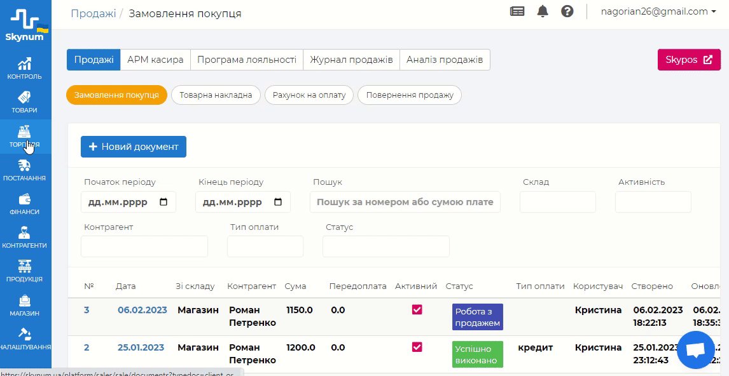Click the Користувач column header

pyautogui.click(x=598, y=286)
